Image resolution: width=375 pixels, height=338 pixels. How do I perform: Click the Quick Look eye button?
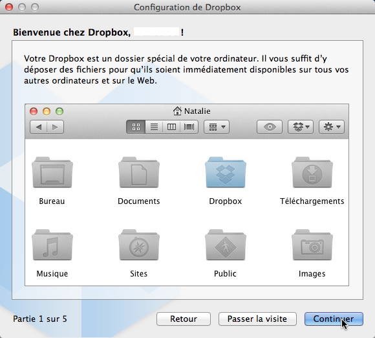(270, 127)
